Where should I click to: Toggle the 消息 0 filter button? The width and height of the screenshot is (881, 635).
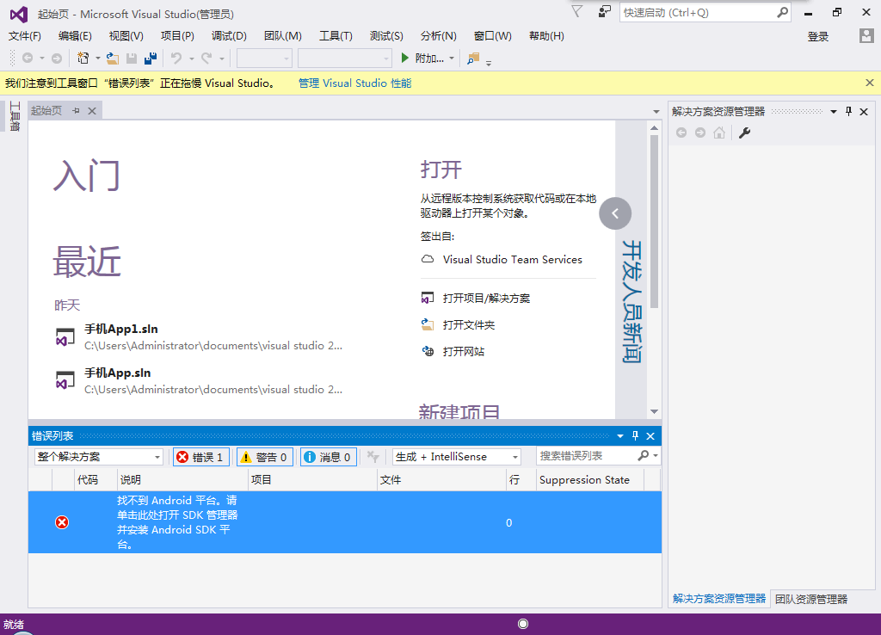pyautogui.click(x=328, y=457)
